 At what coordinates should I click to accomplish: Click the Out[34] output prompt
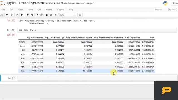tap(12, 35)
